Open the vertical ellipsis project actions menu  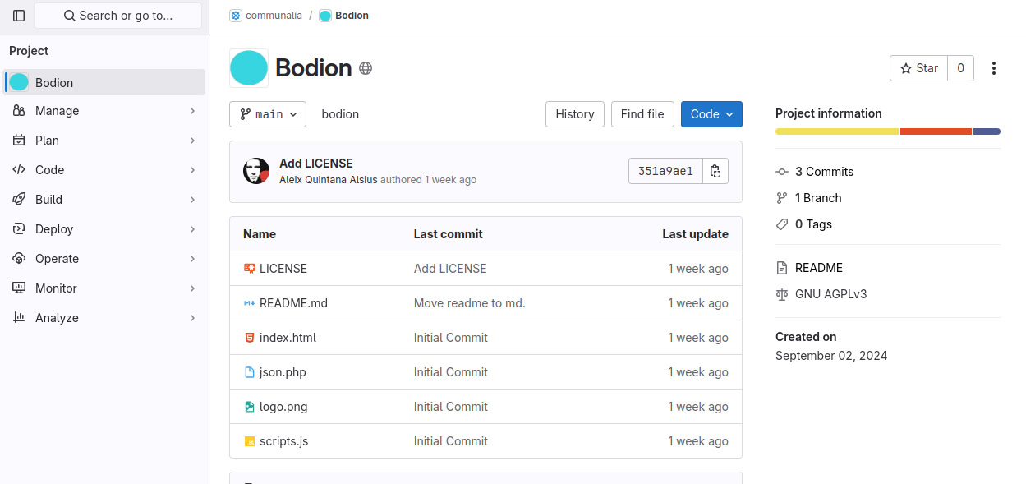tap(994, 68)
